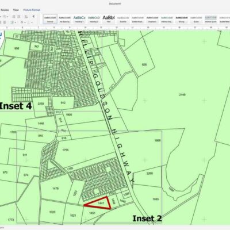Click parcel number 1451 on the map
Image resolution: width=230 pixels, height=230 pixels.
click(93, 213)
